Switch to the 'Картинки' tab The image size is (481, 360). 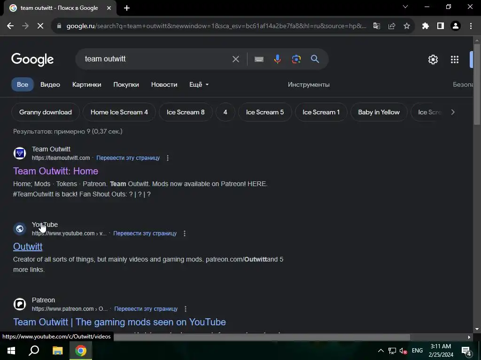86,84
